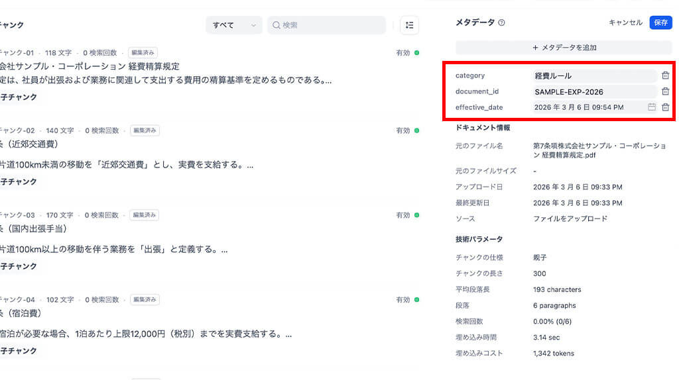The height and width of the screenshot is (380, 679).
Task: Expand 子チャンク under チャンク-03
Action: coord(19,266)
